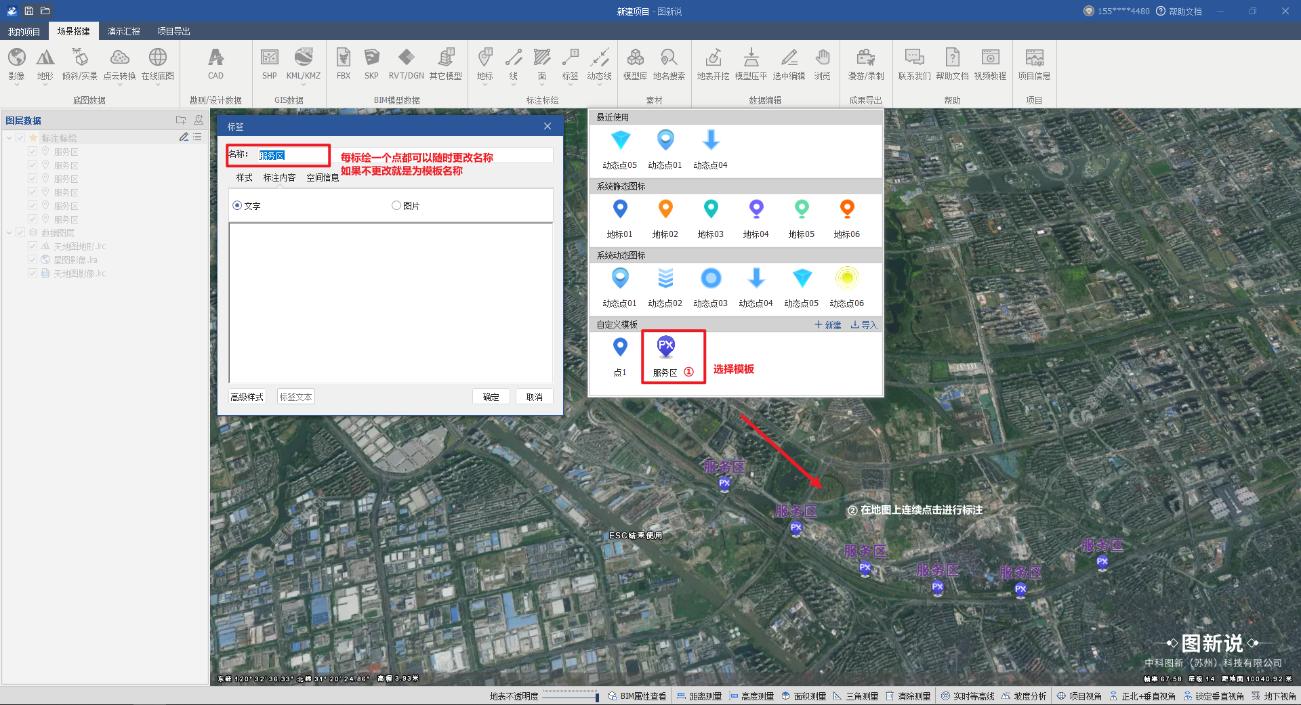
Task: Open the 空间信息 tab in dialog
Action: (x=323, y=178)
